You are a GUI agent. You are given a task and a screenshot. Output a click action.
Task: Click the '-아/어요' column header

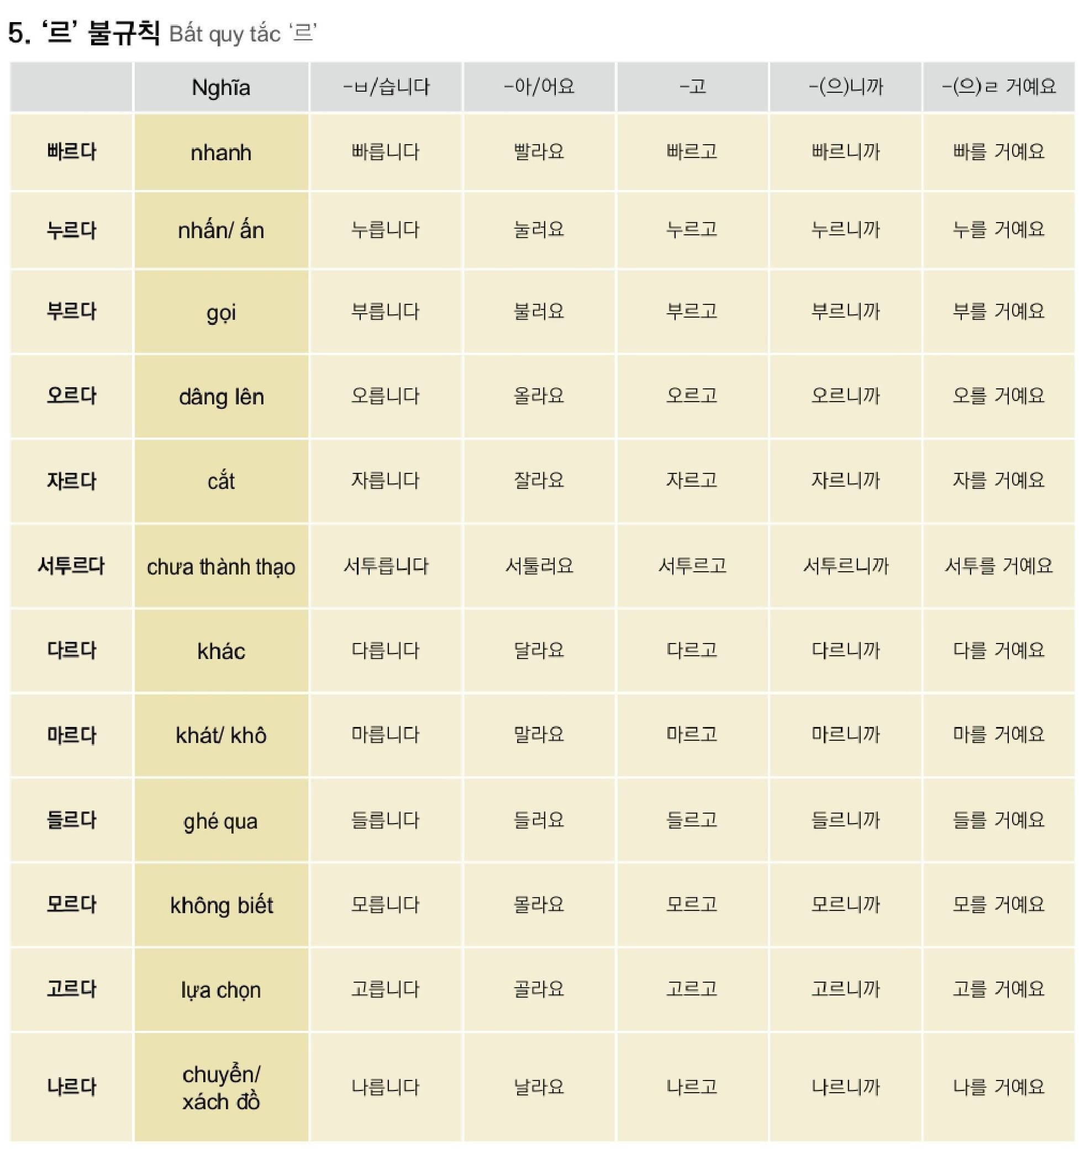(539, 87)
